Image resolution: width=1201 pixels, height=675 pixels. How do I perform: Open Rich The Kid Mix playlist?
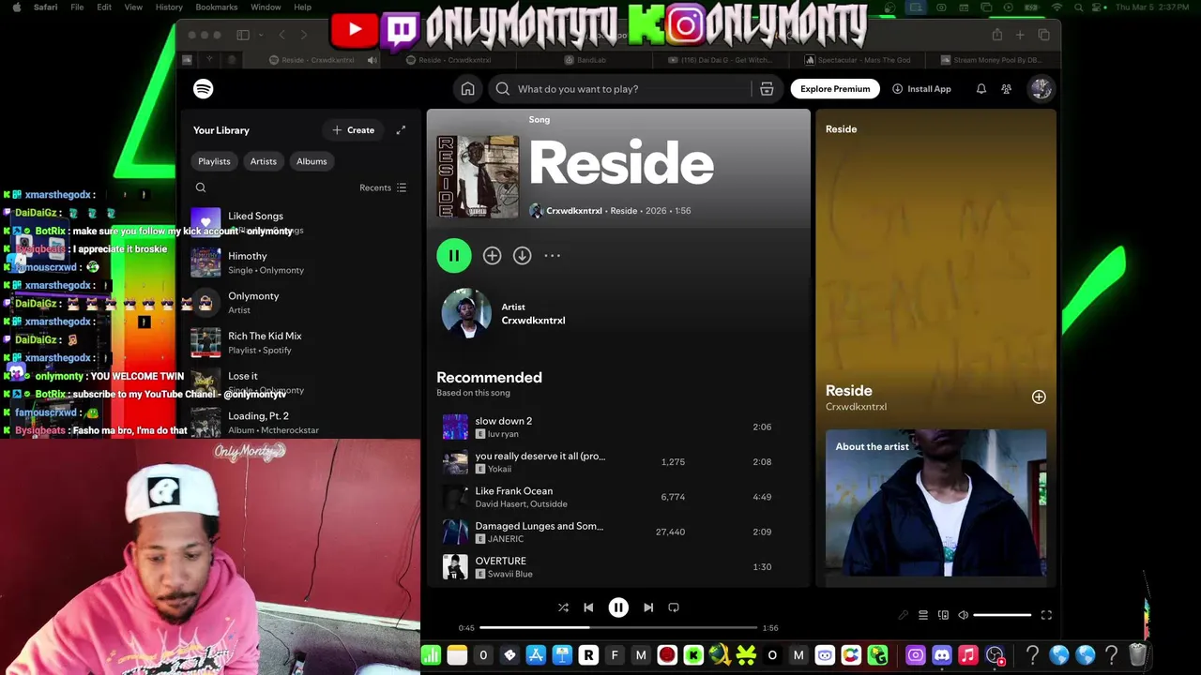(300, 342)
